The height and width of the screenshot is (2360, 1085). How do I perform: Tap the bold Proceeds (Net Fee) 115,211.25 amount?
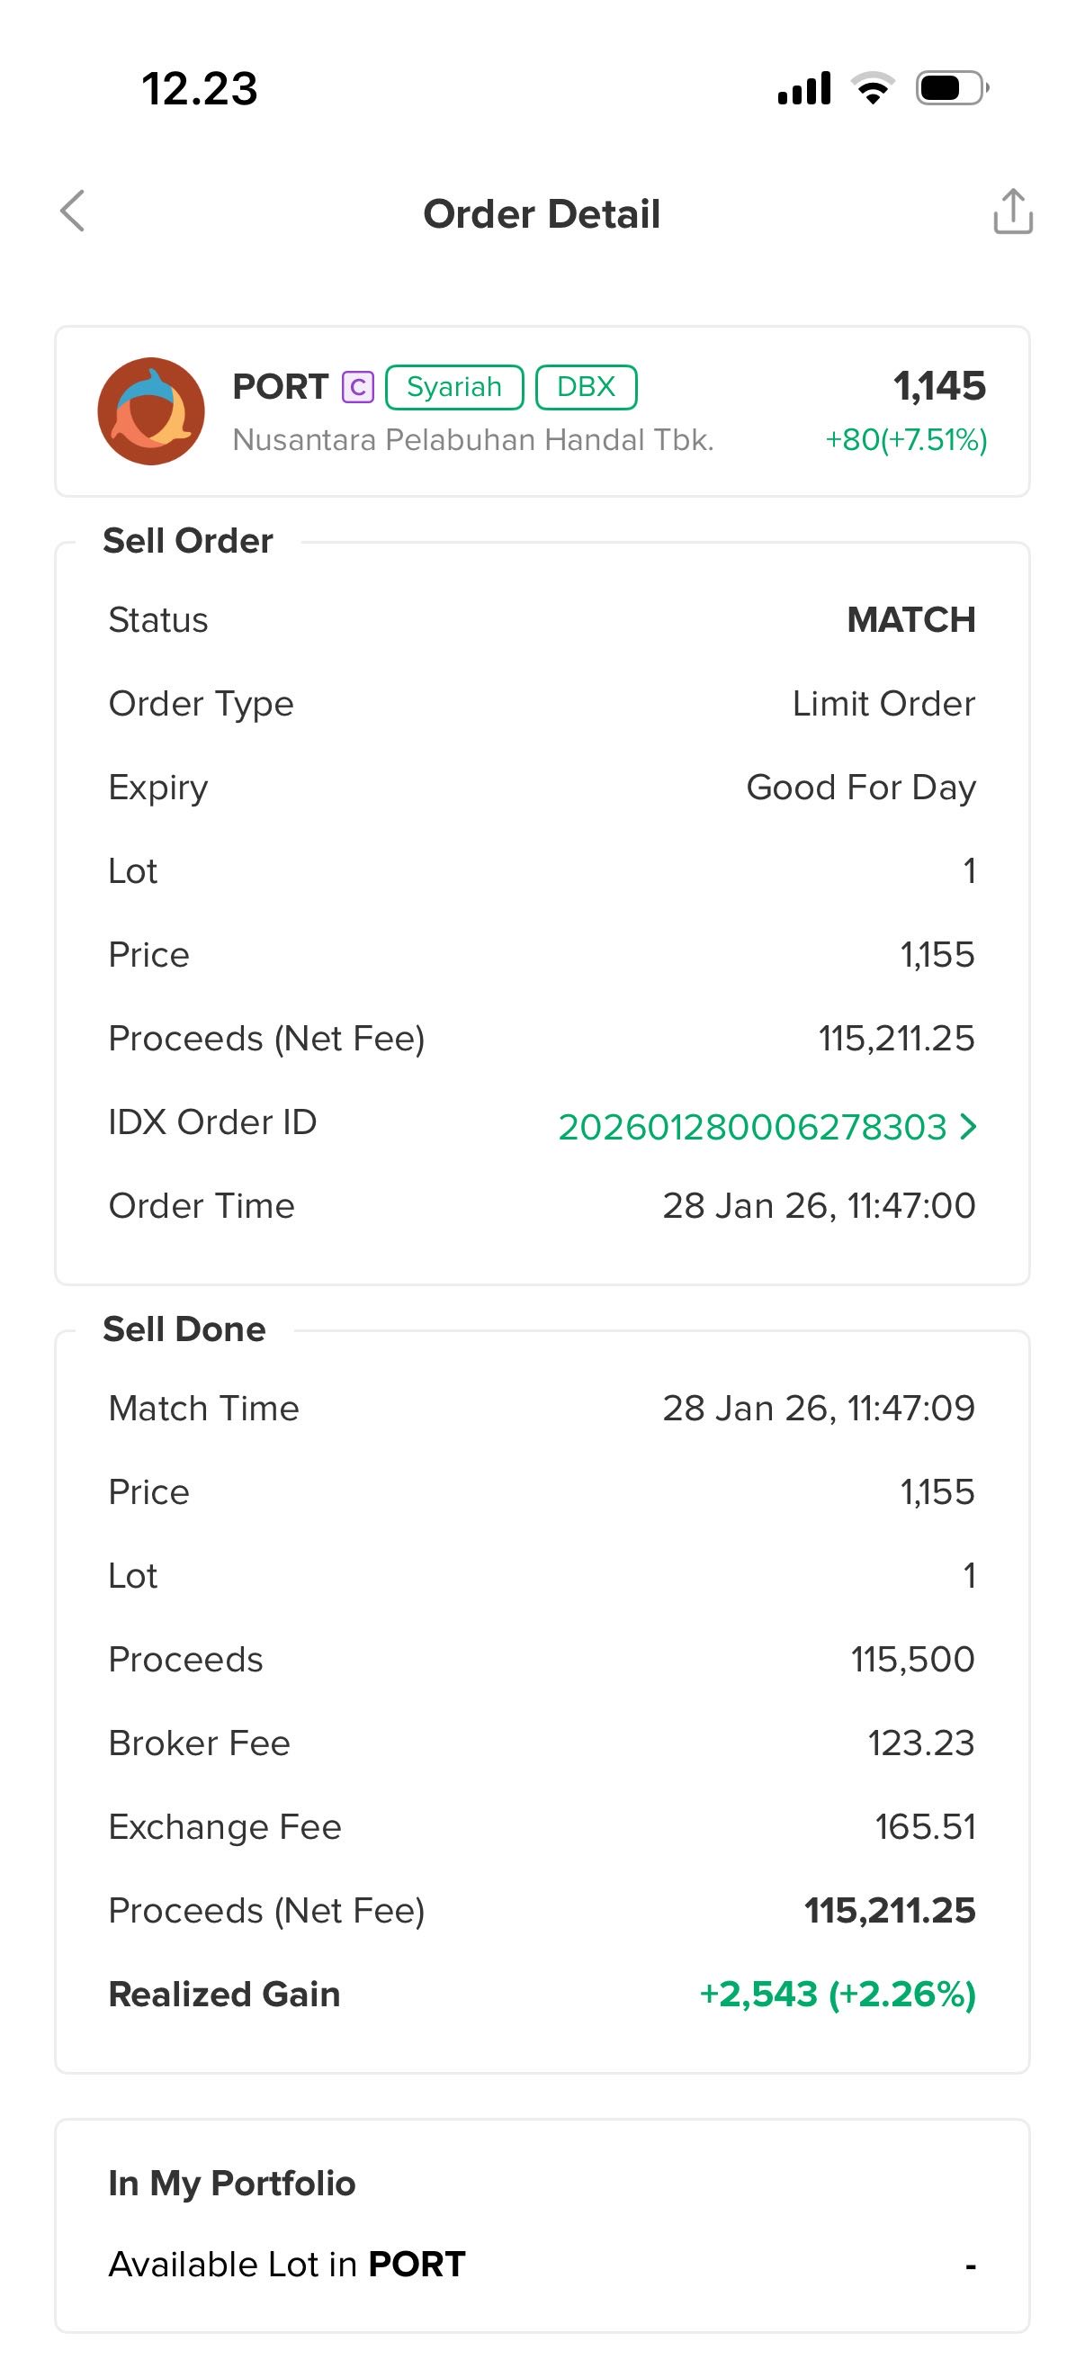889,1911
